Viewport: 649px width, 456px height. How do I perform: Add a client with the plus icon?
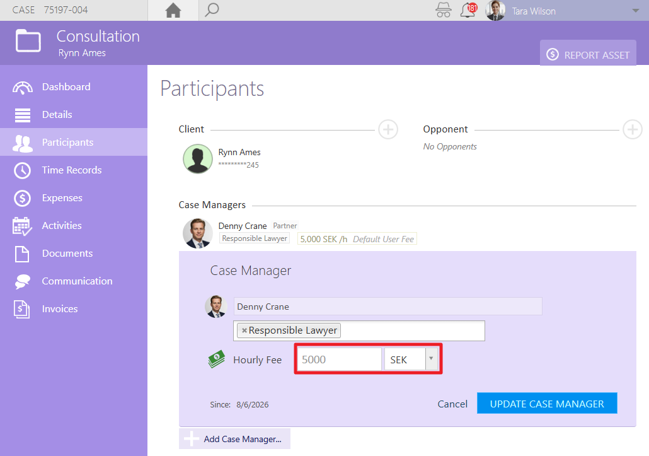click(x=388, y=130)
